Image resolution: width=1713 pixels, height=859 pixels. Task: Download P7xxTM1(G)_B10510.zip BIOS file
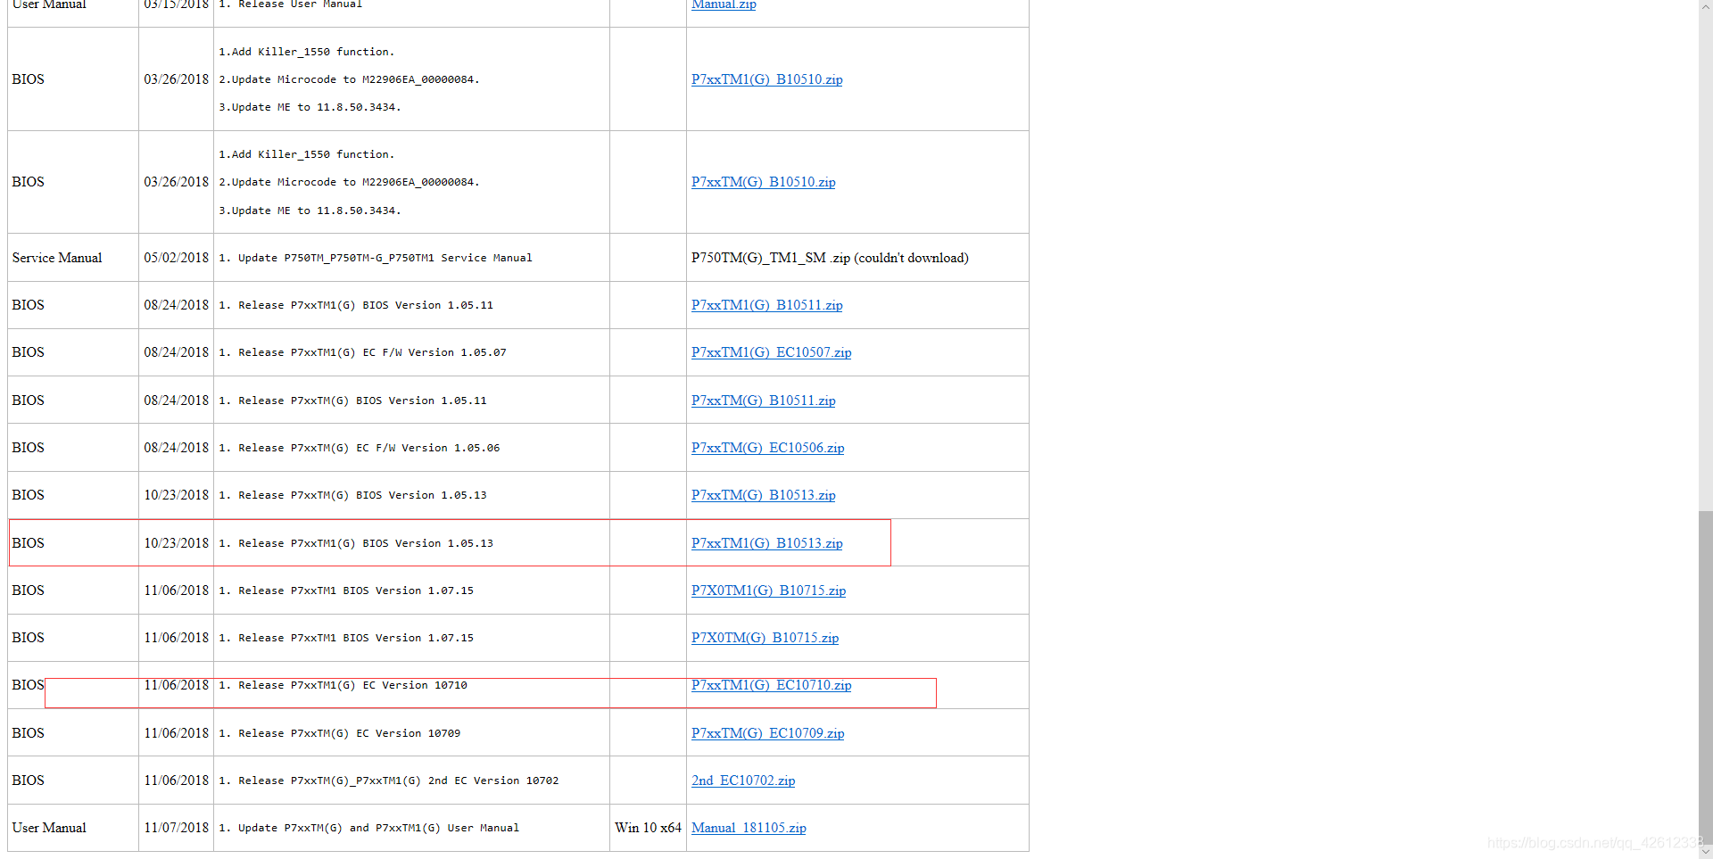coord(766,79)
